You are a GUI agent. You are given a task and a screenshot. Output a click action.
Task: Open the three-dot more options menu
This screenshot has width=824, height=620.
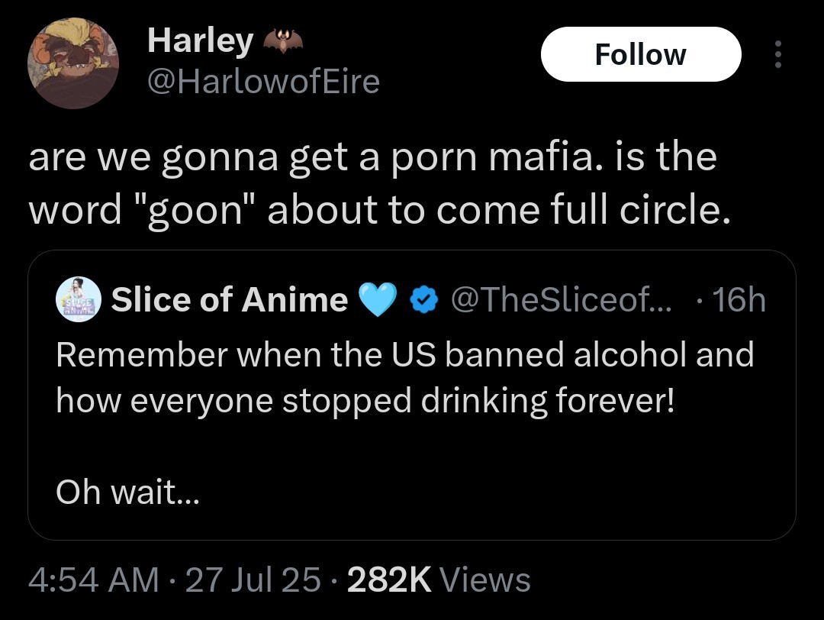click(777, 54)
